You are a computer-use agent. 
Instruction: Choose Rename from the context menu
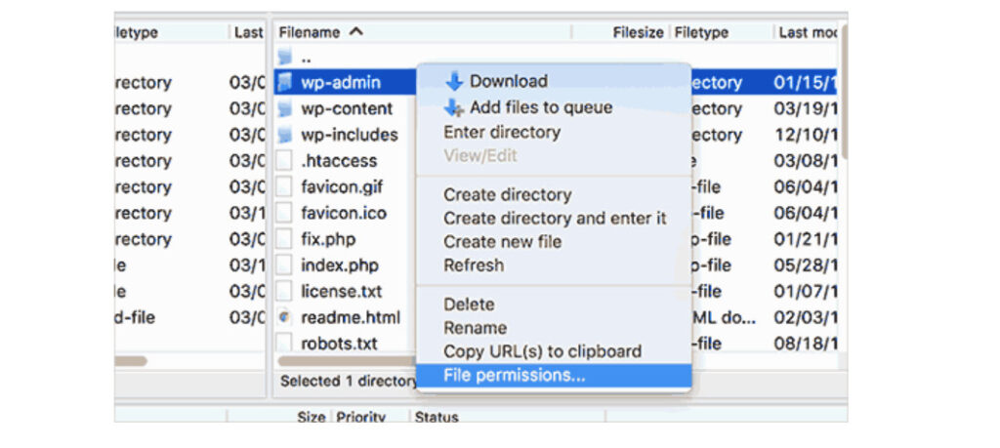point(554,328)
